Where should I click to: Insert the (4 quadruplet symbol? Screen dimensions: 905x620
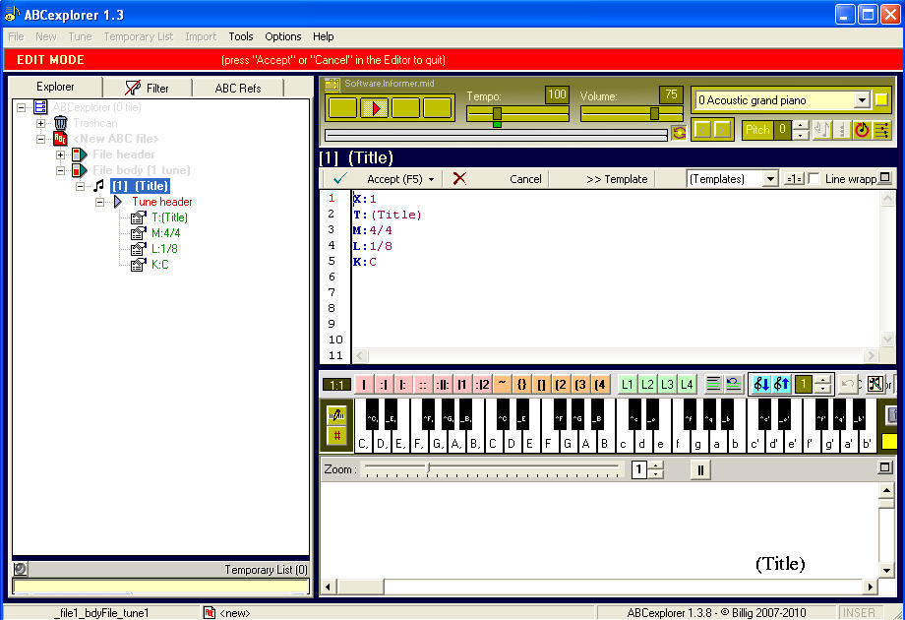[x=600, y=385]
